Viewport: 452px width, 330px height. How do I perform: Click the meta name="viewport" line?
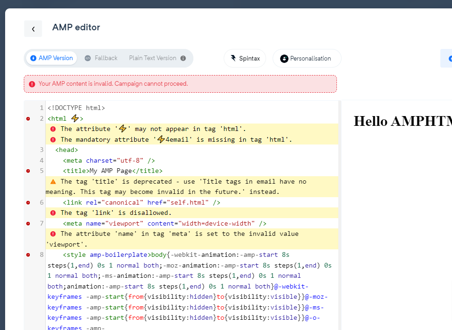(x=164, y=224)
